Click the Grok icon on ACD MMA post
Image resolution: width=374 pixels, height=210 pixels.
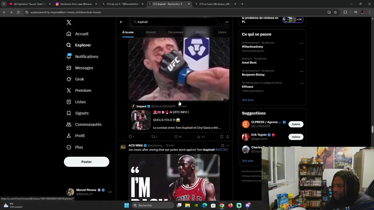[222, 146]
